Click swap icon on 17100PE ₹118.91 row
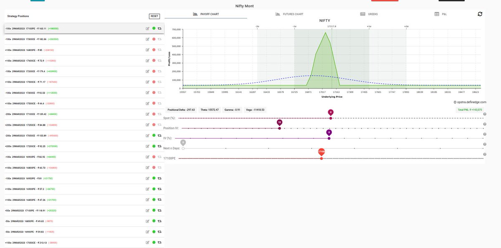This screenshot has height=248, width=501. click(159, 210)
